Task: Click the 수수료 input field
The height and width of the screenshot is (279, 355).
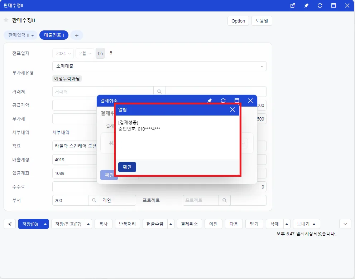Action: point(159,187)
